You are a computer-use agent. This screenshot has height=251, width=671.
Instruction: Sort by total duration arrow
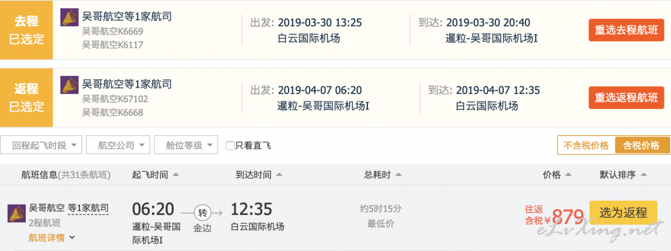point(398,175)
